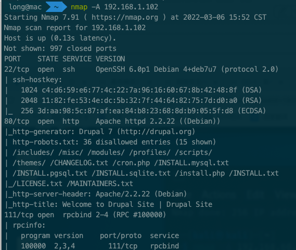
Task: Click the DSA hostkey fingerprint line
Action: point(141,90)
